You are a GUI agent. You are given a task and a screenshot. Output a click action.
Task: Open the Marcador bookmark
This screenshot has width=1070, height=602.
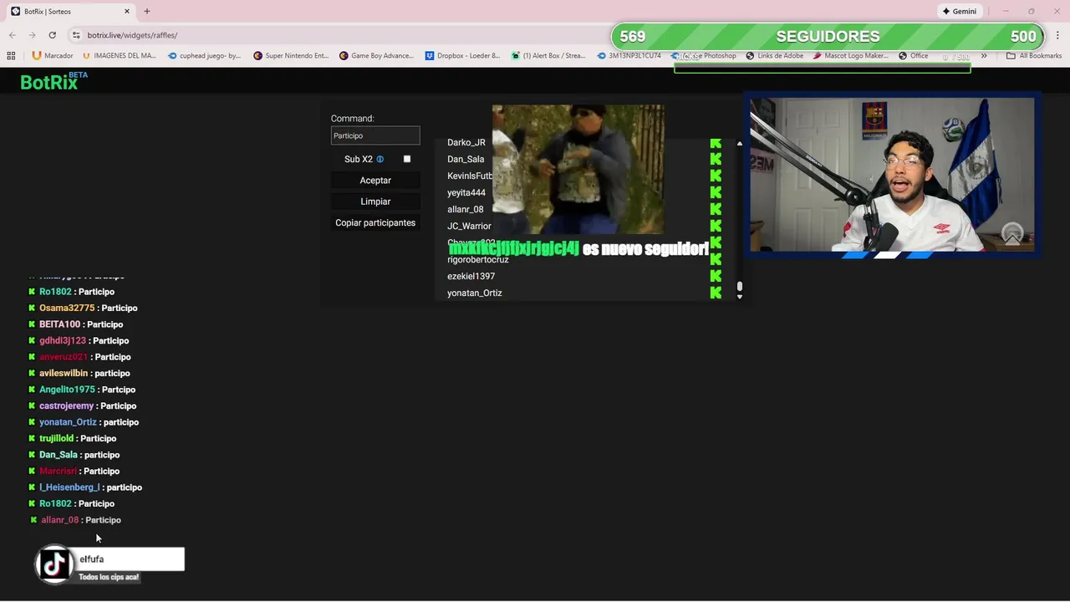[53, 56]
